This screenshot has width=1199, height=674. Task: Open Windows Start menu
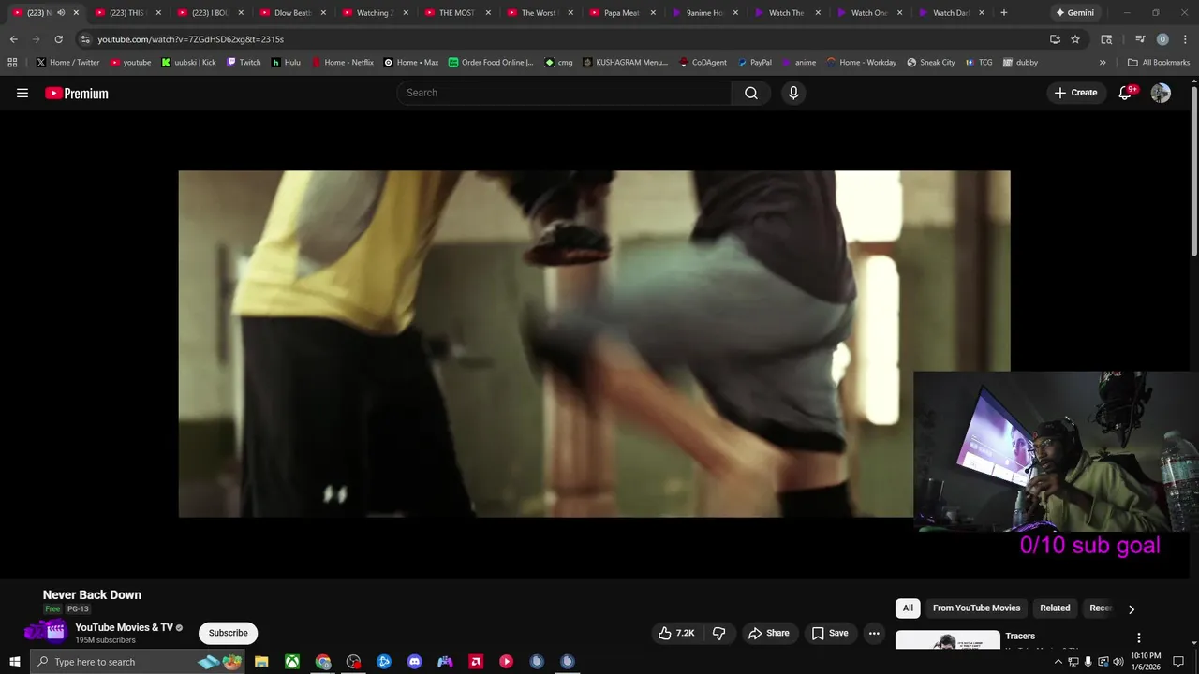pyautogui.click(x=14, y=662)
